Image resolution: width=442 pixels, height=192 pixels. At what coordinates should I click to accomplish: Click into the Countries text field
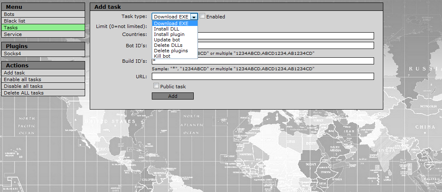(x=285, y=36)
